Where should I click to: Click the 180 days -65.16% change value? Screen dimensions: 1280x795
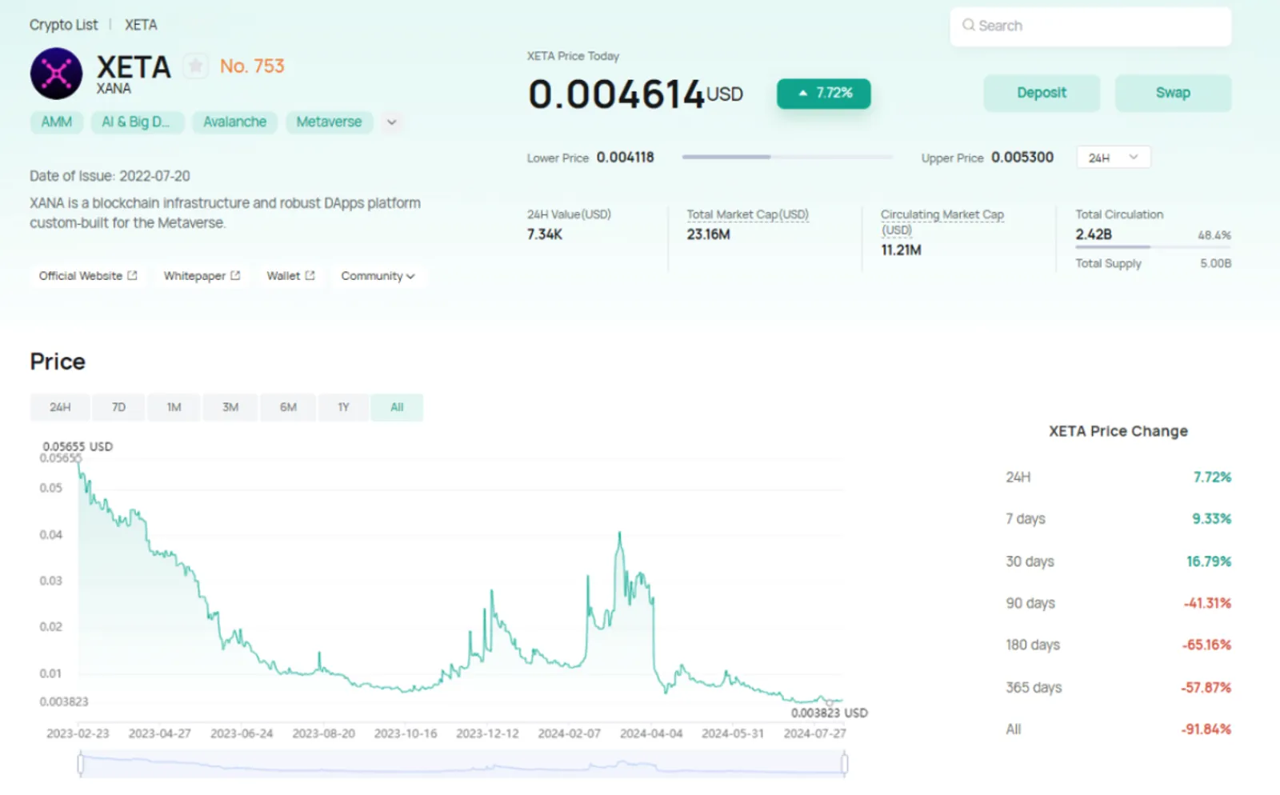click(1206, 645)
